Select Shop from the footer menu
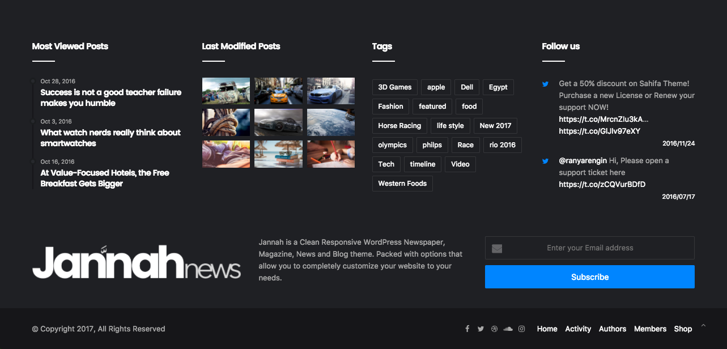The width and height of the screenshot is (727, 349). [683, 329]
